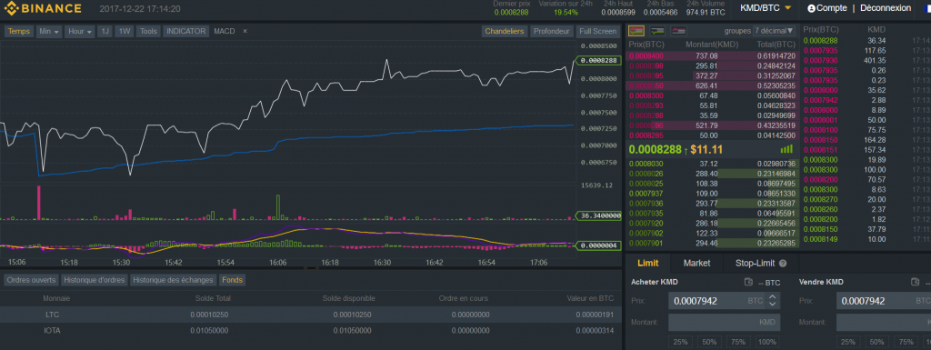931x350 pixels.
Task: Set buy amount to 75%
Action: coord(738,343)
